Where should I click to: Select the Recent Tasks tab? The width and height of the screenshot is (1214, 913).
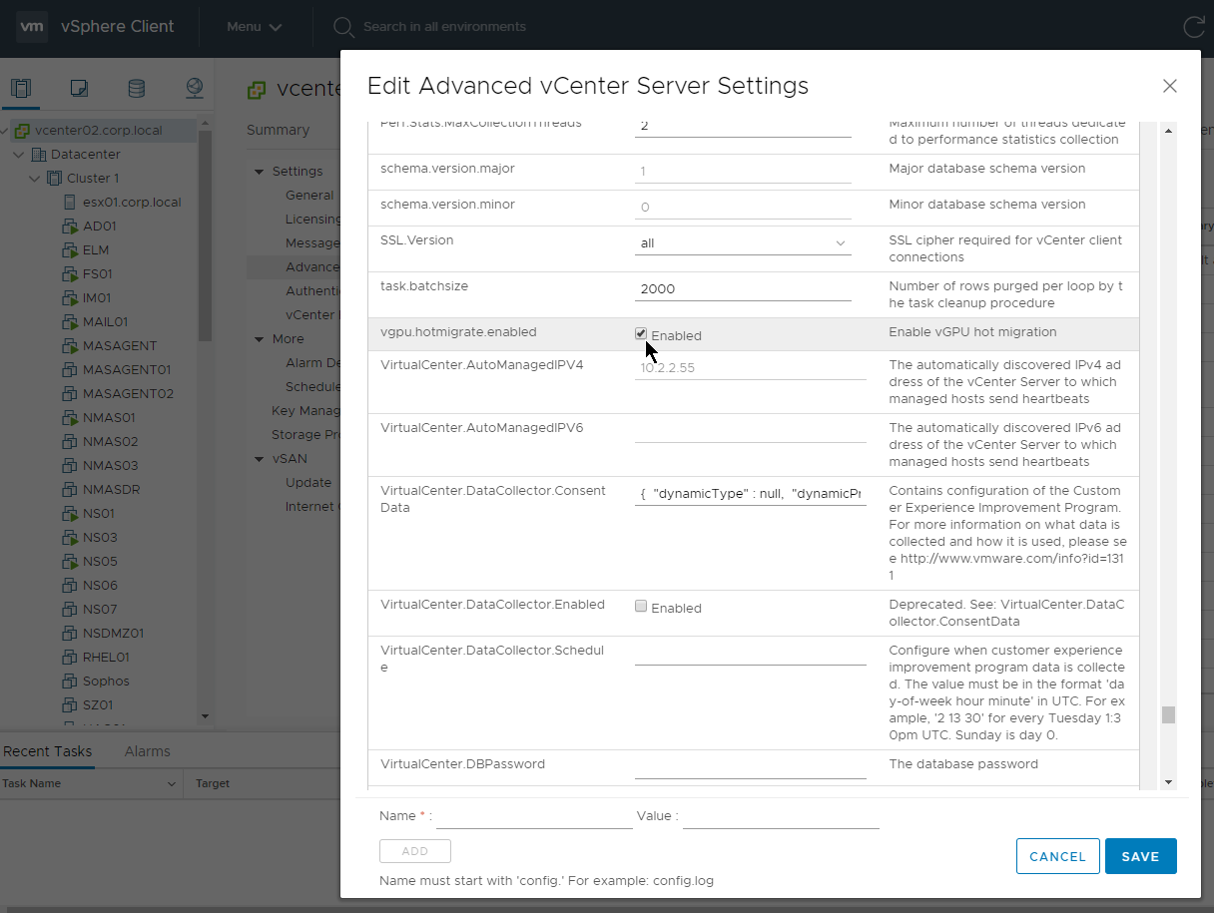(x=47, y=751)
